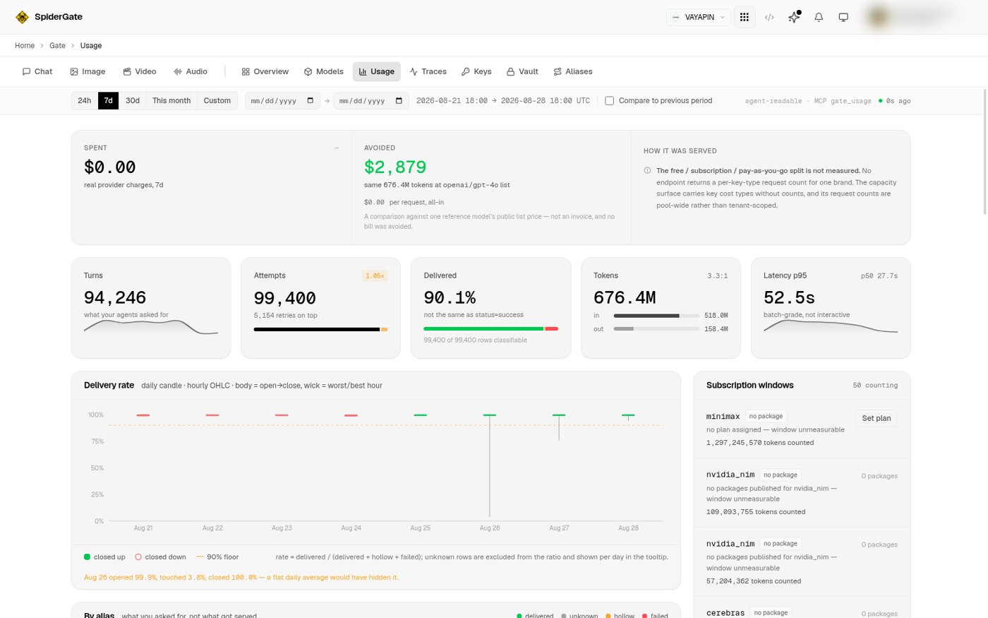Select the 30d time range
Viewport: 988px width, 618px height.
coord(133,100)
